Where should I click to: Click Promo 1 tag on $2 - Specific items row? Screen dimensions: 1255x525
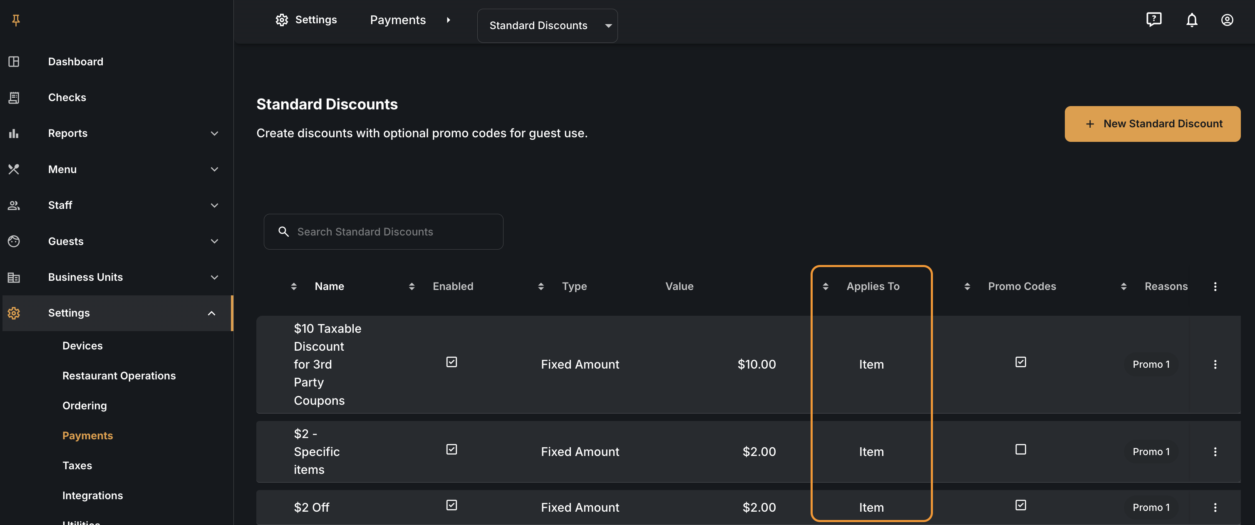click(x=1151, y=452)
